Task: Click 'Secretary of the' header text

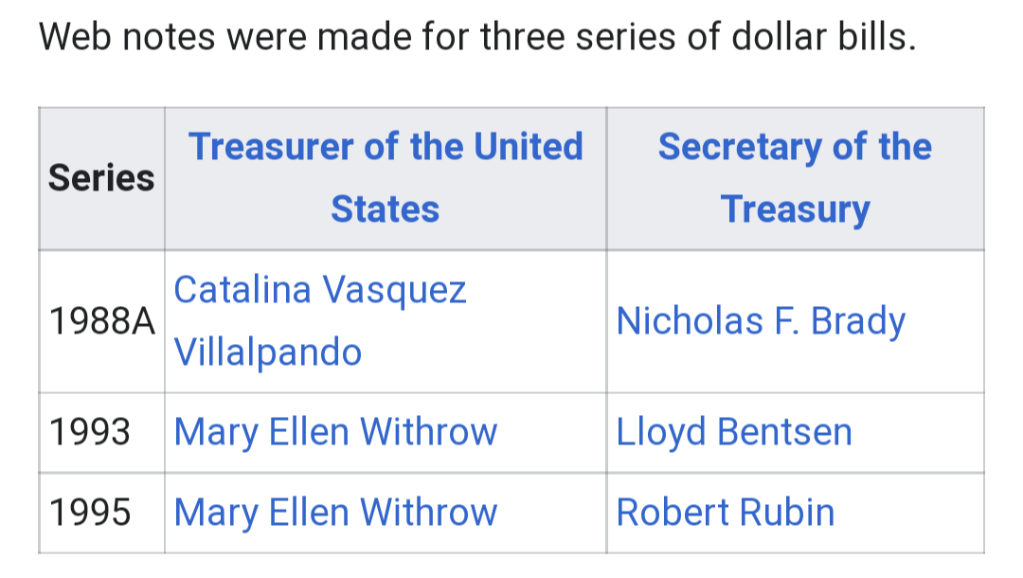Action: [x=795, y=148]
